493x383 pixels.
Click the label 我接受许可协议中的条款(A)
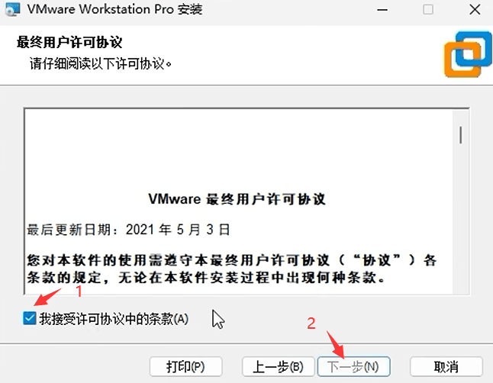click(x=114, y=319)
